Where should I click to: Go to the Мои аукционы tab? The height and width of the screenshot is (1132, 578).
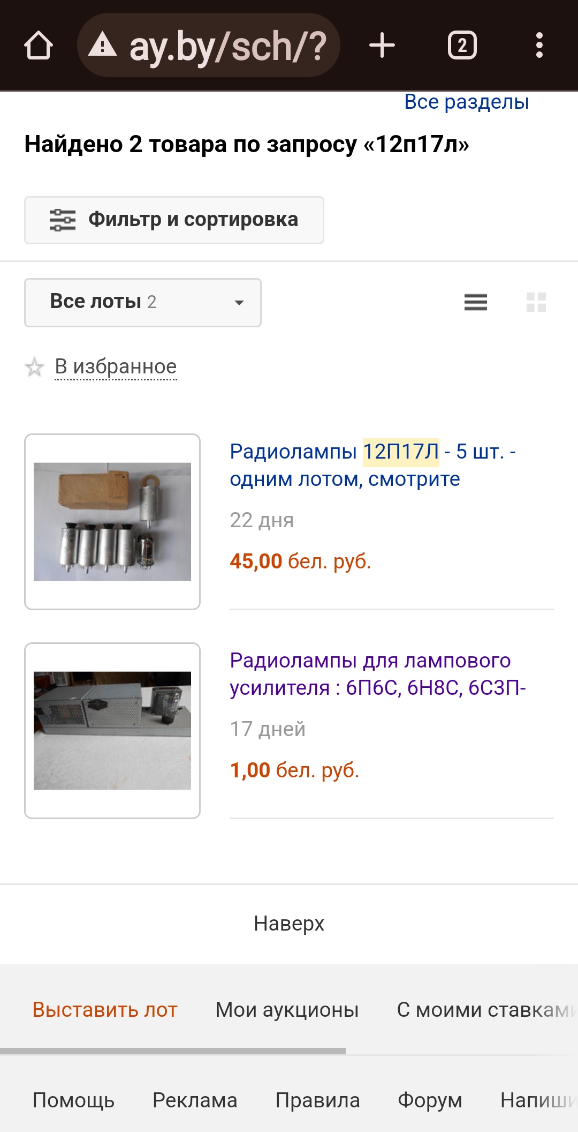287,1010
